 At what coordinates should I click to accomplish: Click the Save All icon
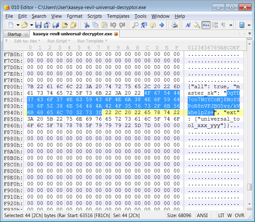(56, 25)
